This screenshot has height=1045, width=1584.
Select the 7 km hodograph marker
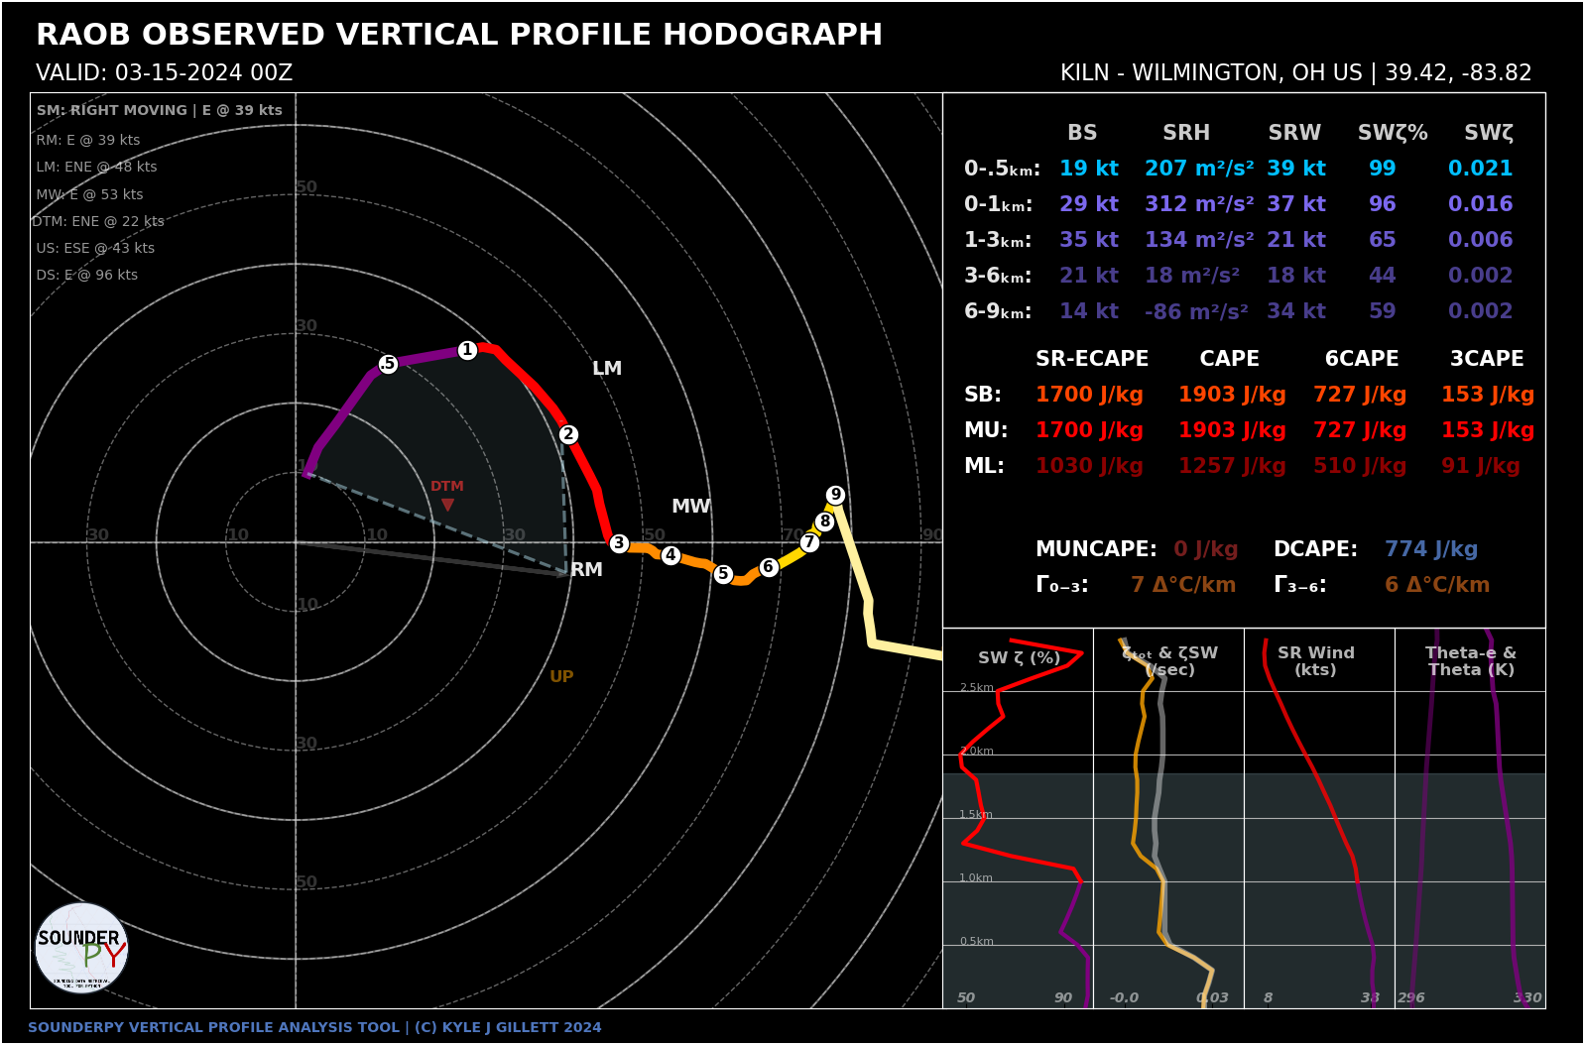coord(810,542)
